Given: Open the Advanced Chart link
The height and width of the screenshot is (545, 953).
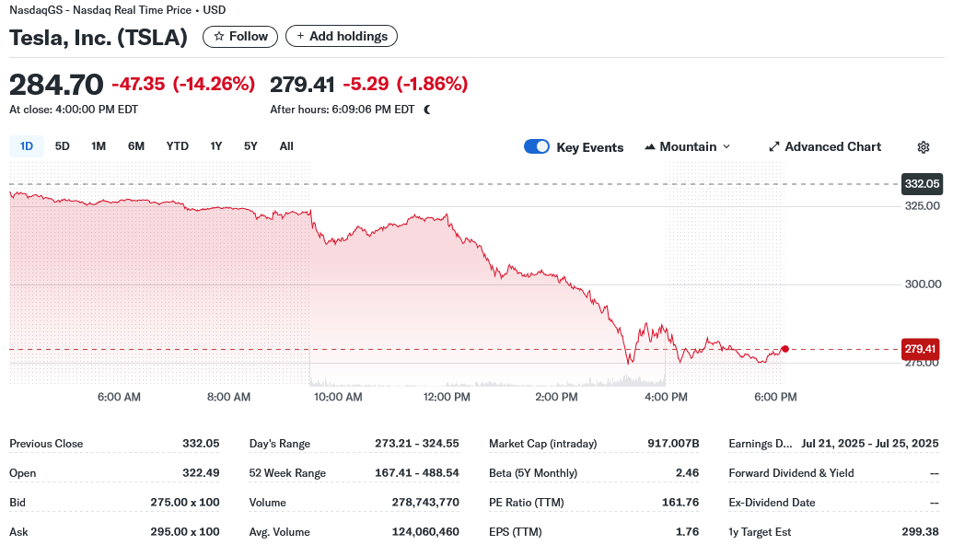Looking at the screenshot, I should click(x=825, y=147).
